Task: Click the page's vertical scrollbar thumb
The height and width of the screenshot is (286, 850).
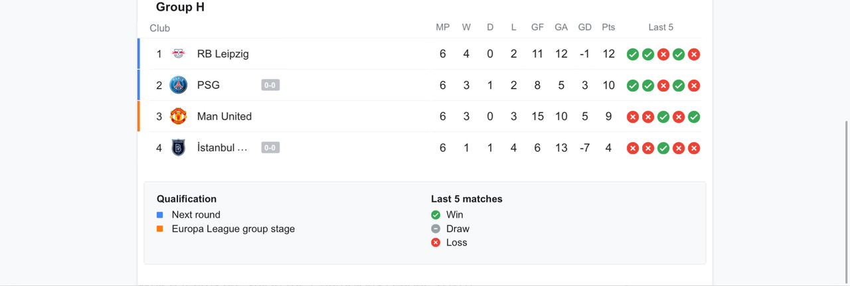Action: [846, 200]
